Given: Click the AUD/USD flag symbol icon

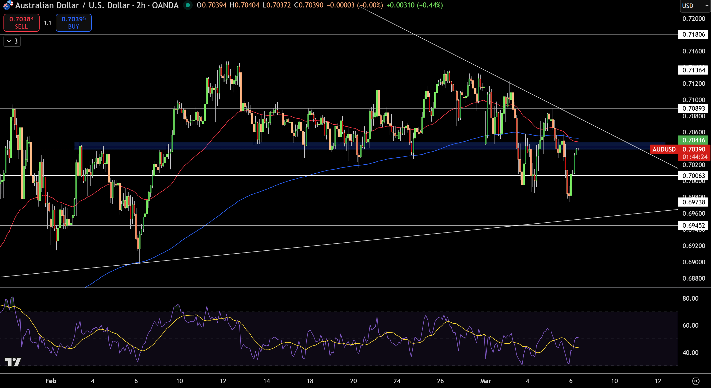Looking at the screenshot, I should 8,5.
